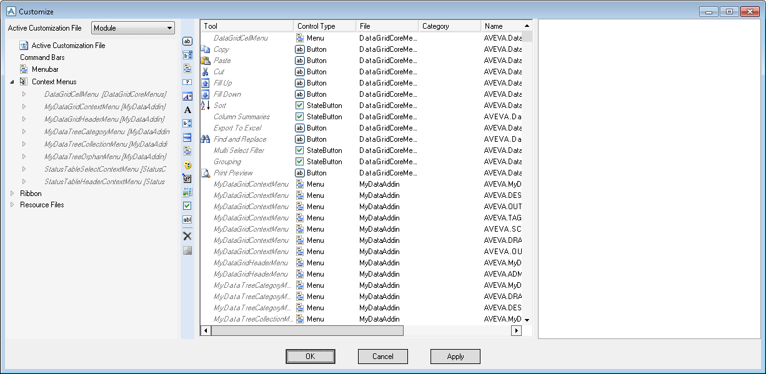This screenshot has width=766, height=374.
Task: Select the Font combo tool in vertical toolbar
Action: (x=187, y=96)
